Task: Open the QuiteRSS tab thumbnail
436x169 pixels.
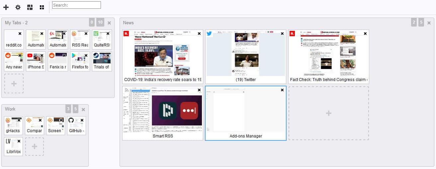Action: click(x=102, y=39)
